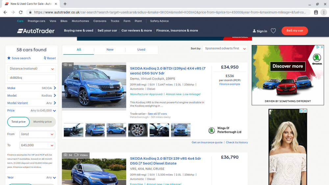Click the photo count camera icon showing 34

pyautogui.click(x=65, y=155)
